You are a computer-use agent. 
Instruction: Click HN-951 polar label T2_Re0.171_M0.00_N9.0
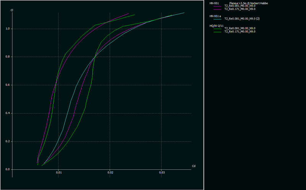click(239, 9)
